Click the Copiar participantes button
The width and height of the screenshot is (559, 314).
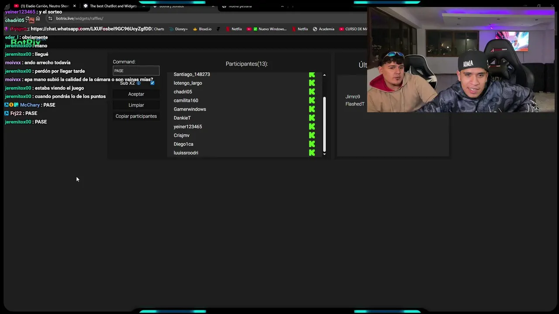[136, 116]
